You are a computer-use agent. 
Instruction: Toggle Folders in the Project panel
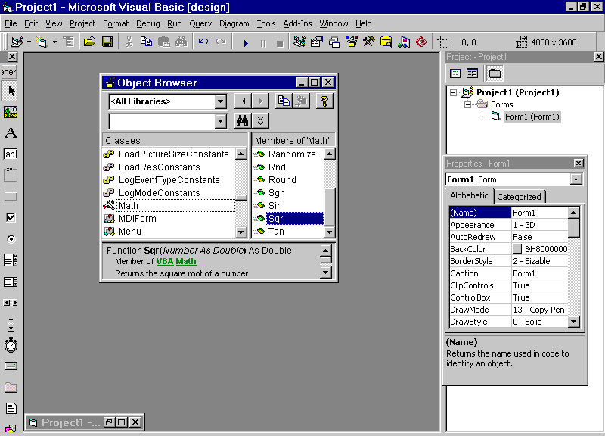coord(495,73)
